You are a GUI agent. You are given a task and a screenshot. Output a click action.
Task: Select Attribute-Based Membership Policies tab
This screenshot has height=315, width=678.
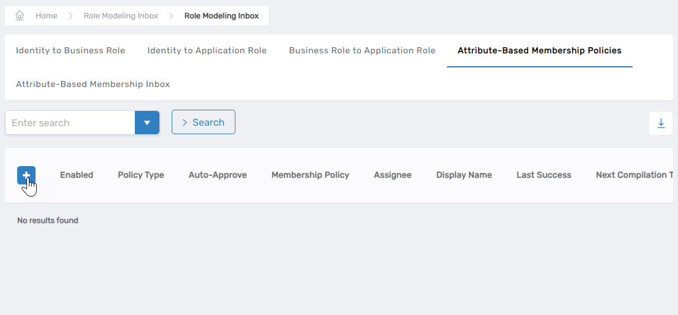click(x=539, y=50)
